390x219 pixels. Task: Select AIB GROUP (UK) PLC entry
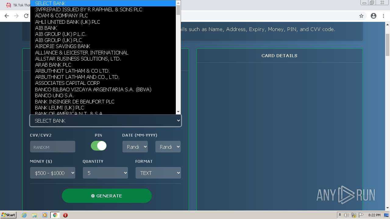point(103,40)
